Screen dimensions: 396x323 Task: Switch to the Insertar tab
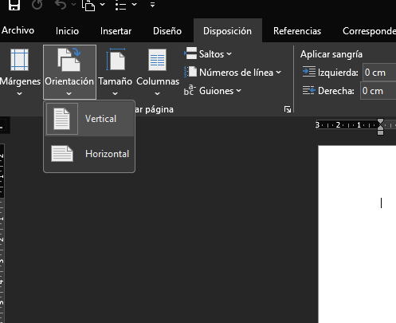coord(116,31)
